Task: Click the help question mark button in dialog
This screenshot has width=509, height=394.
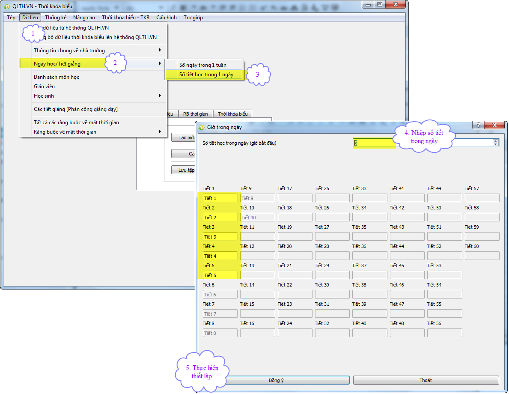Action: [478, 125]
